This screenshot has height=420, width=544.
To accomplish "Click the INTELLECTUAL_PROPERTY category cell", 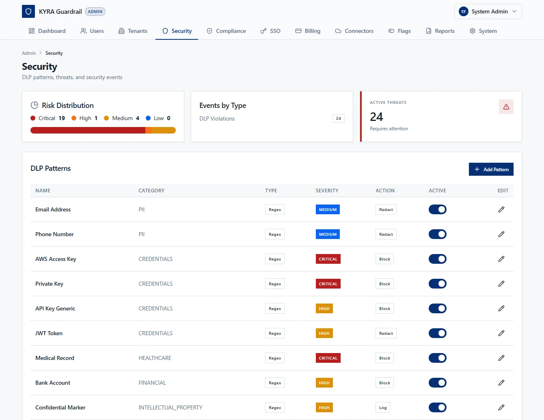I will [x=171, y=407].
